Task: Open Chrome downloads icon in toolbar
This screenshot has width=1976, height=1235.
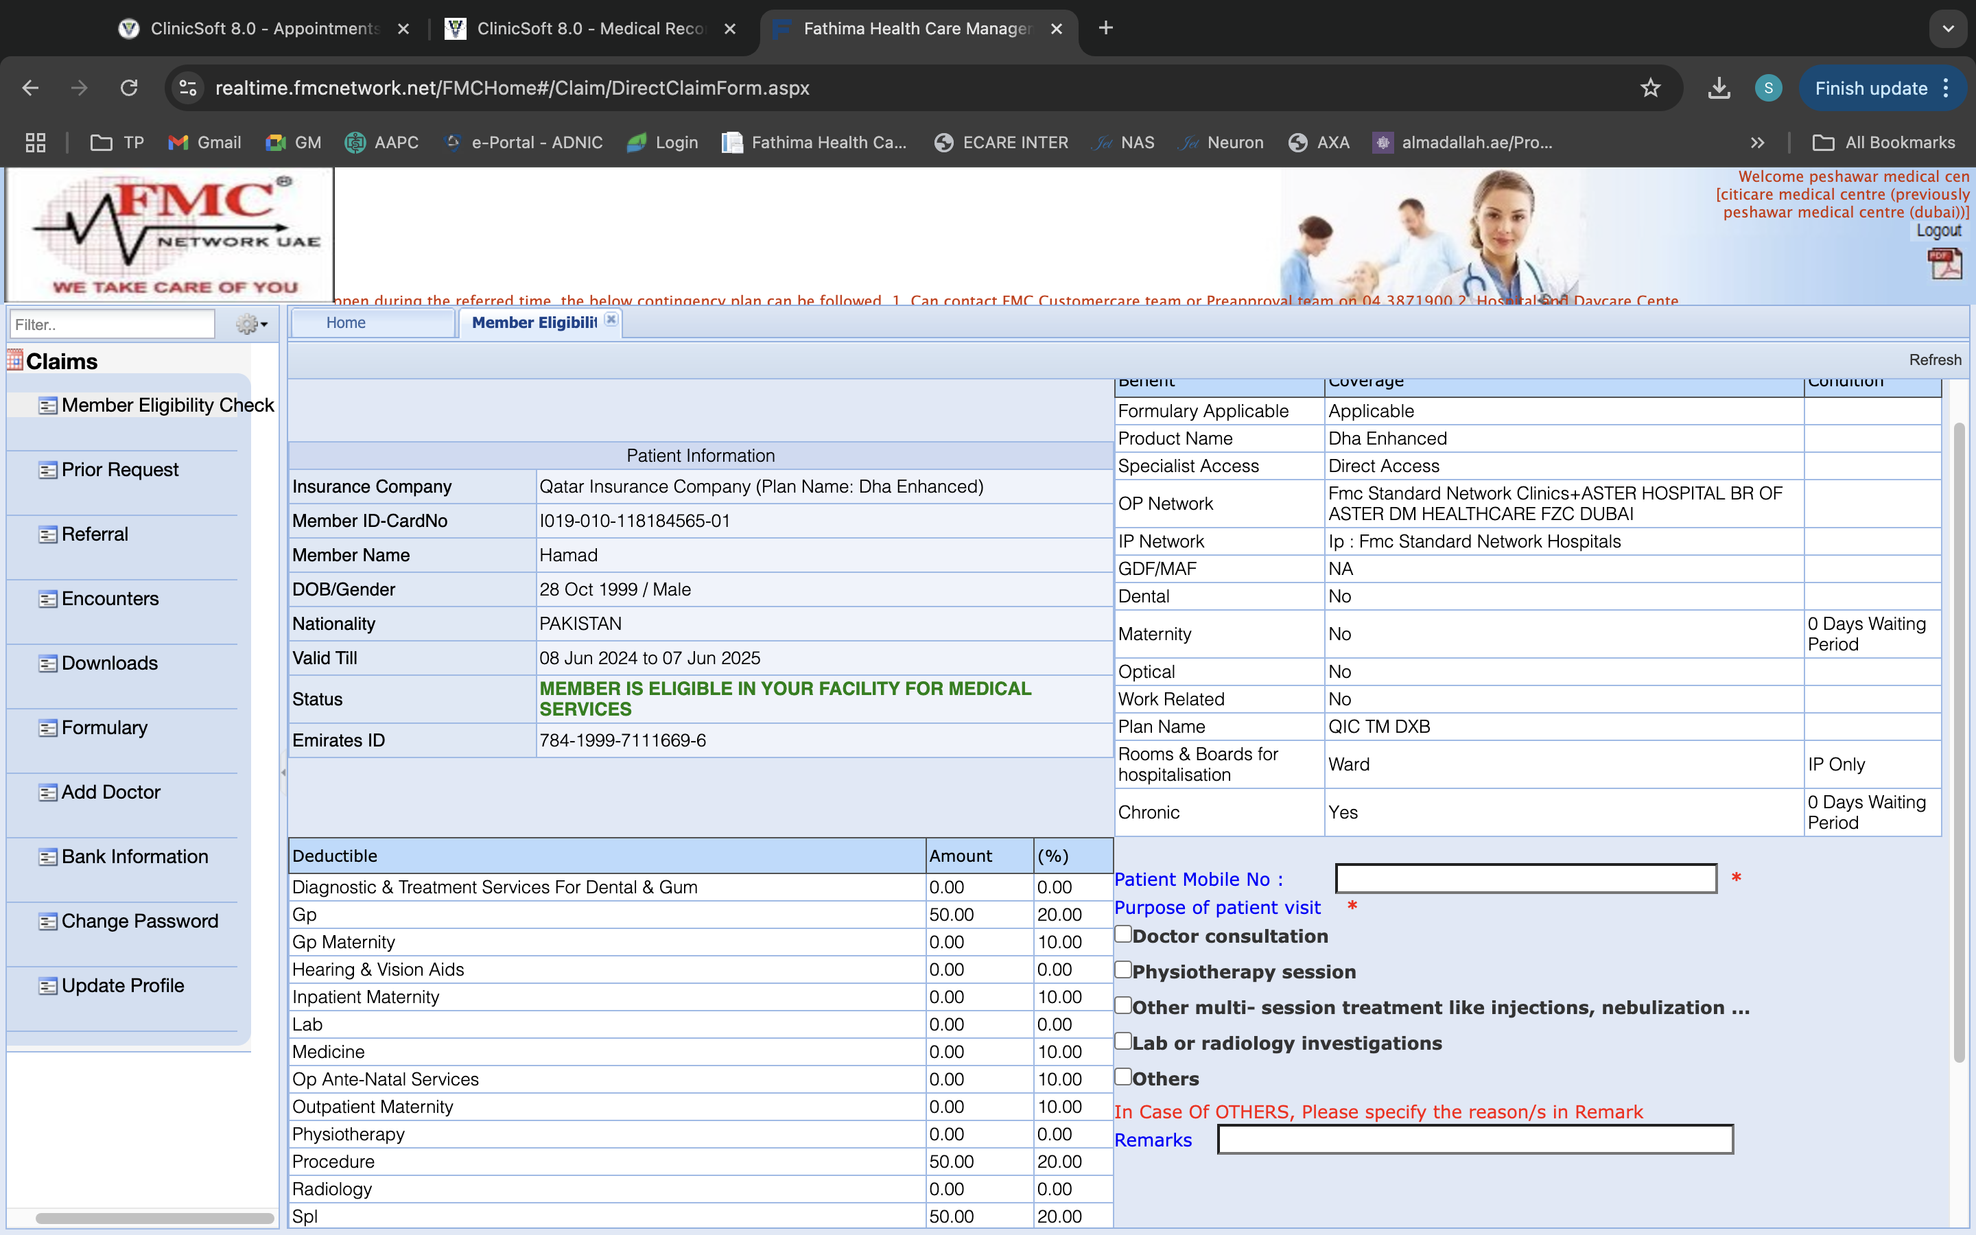Action: tap(1719, 89)
